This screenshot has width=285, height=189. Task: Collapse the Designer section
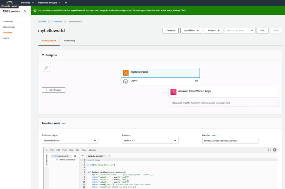pos(43,55)
